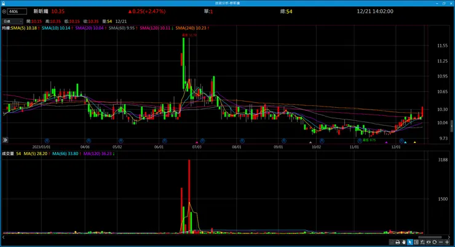This screenshot has width=455, height=247.
Task: Maximize the window from title bar
Action: [444, 3]
